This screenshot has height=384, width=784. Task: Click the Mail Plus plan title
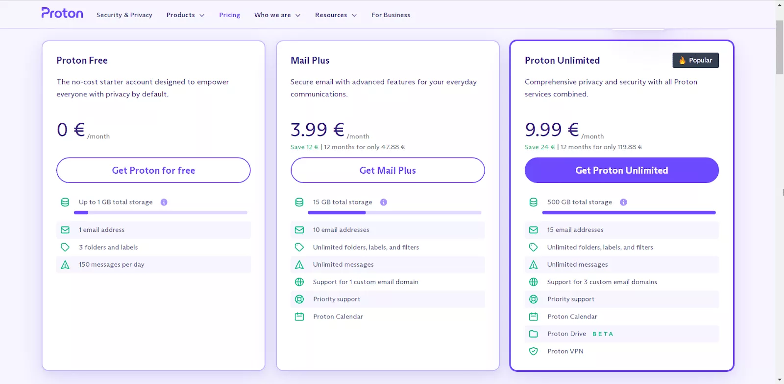tap(310, 61)
